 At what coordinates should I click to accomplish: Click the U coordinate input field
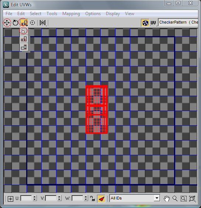26,198
